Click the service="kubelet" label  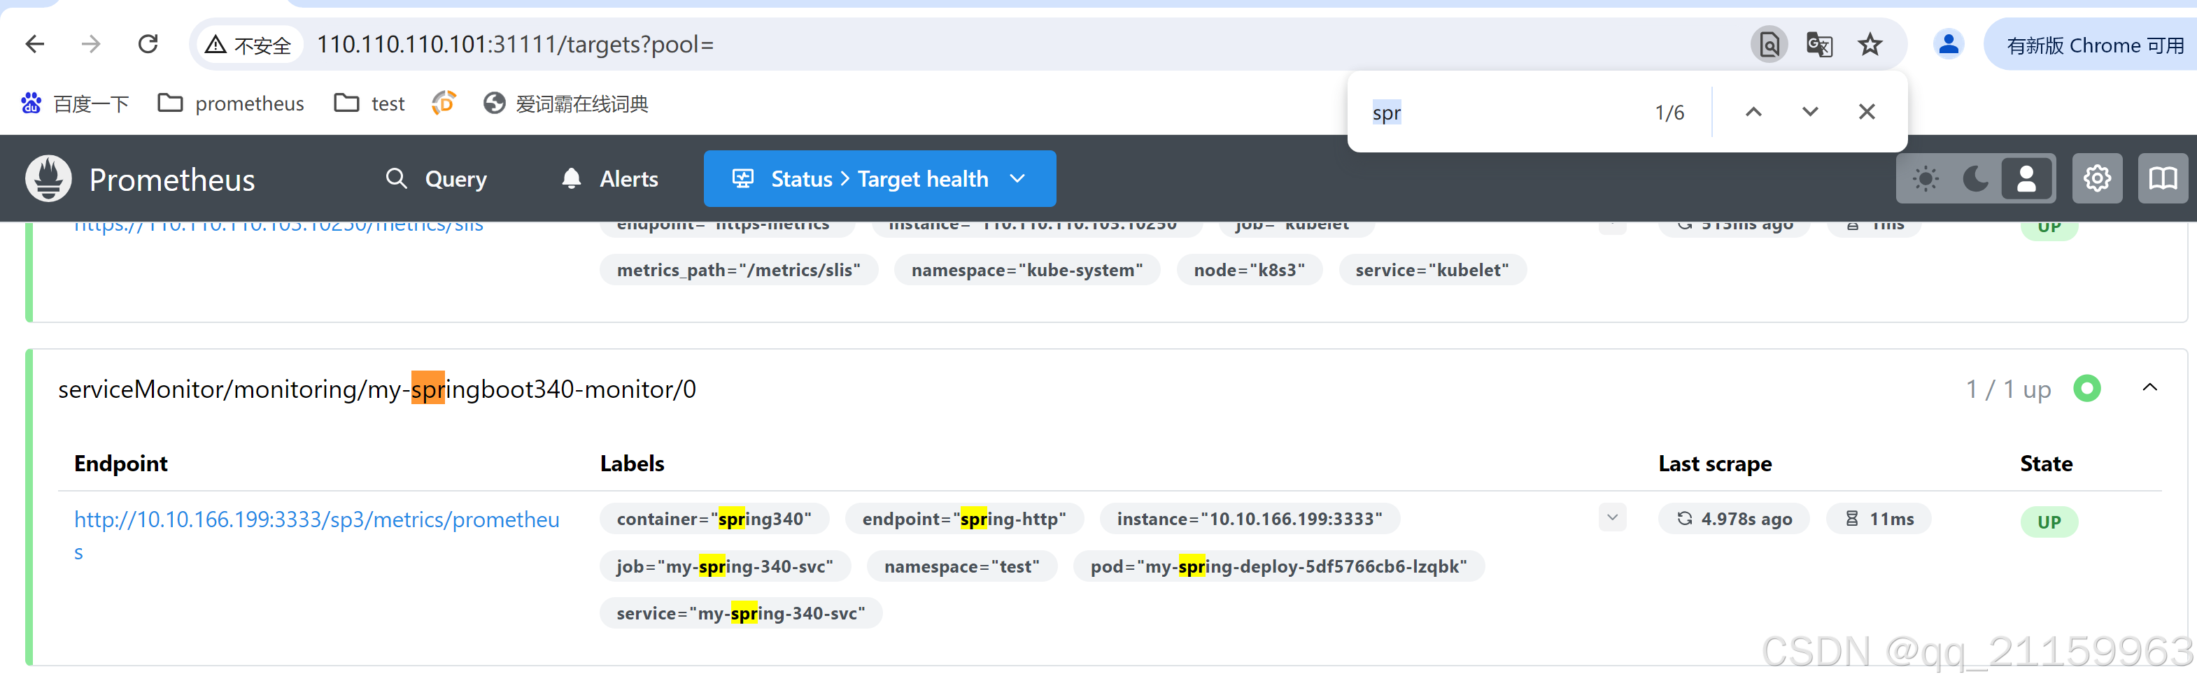[1432, 271]
